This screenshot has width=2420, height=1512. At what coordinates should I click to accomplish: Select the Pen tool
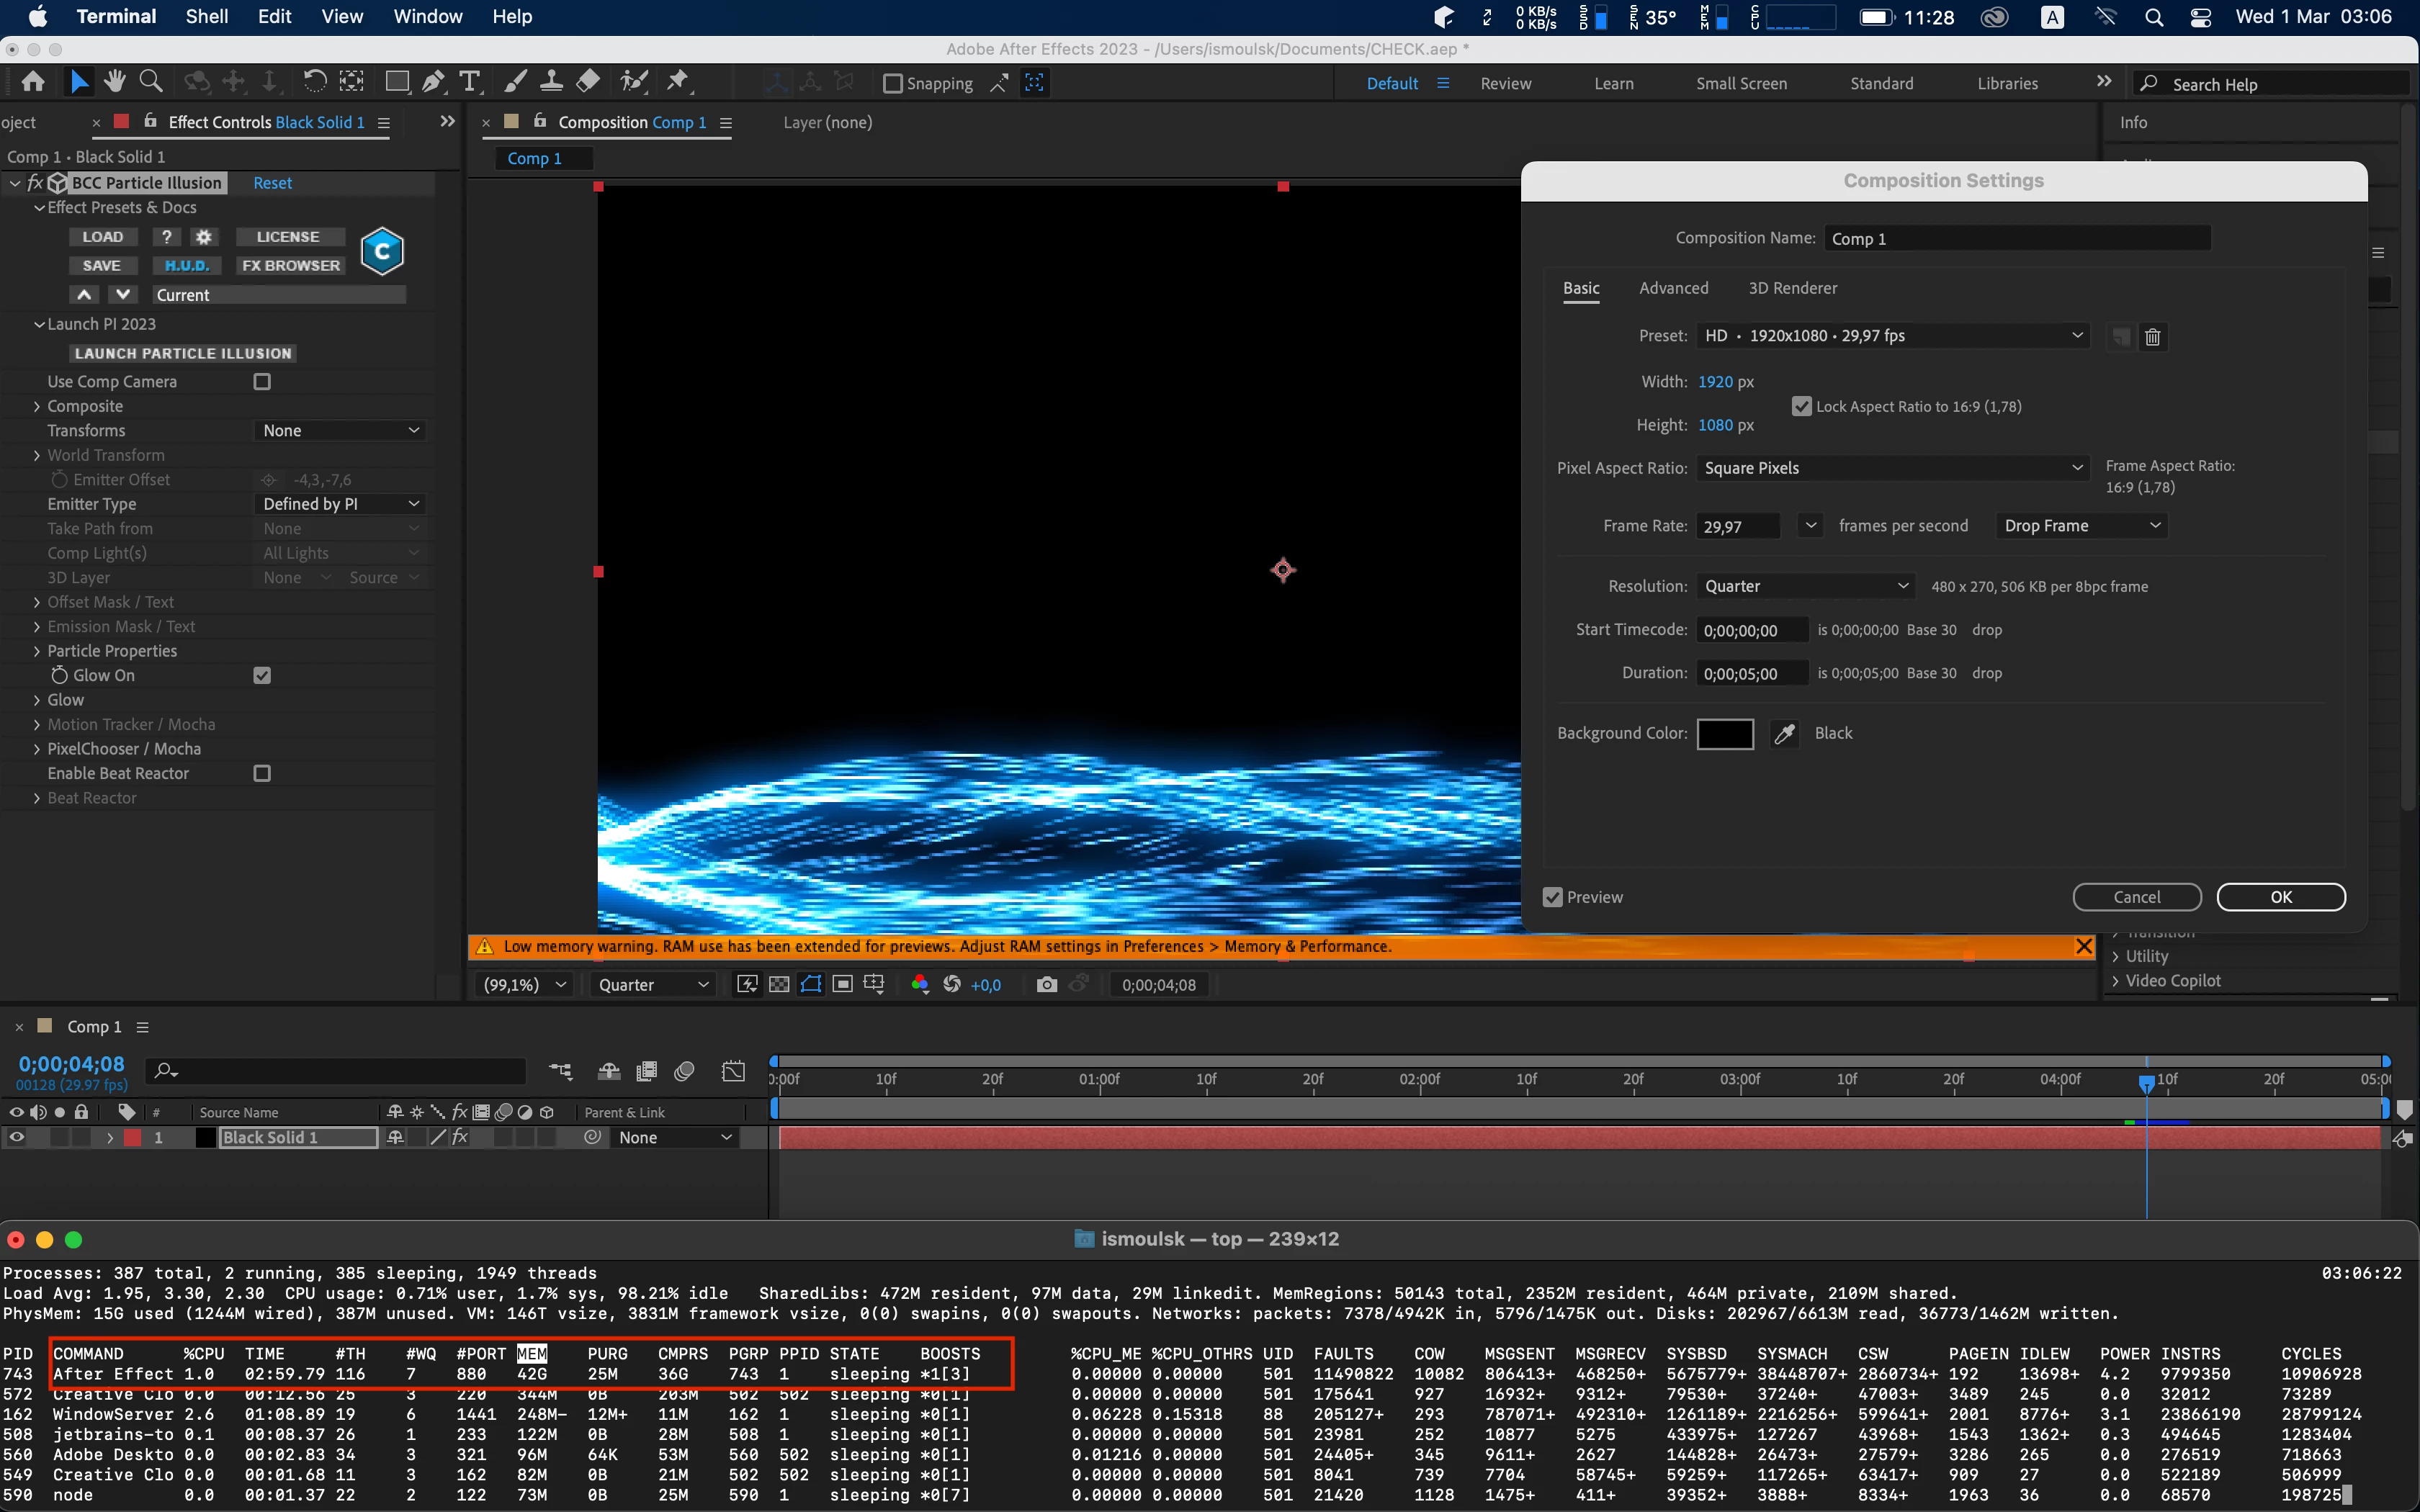click(x=433, y=81)
